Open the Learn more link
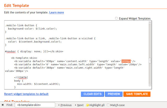The height and width of the screenshot is (108, 167). tap(56, 13)
